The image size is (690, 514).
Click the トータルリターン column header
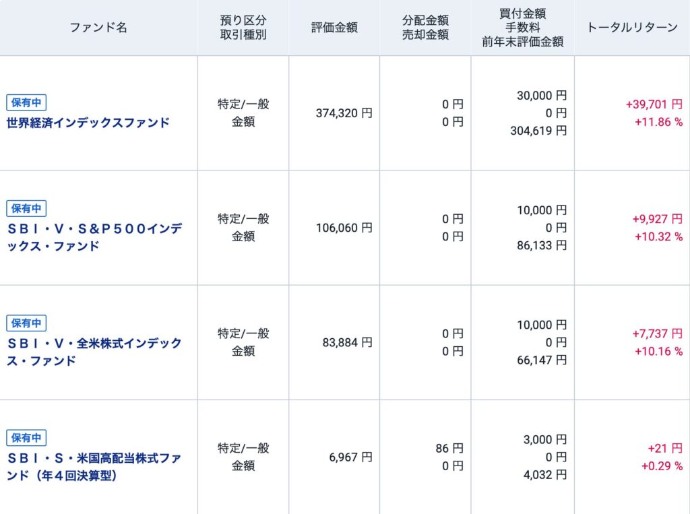[632, 28]
